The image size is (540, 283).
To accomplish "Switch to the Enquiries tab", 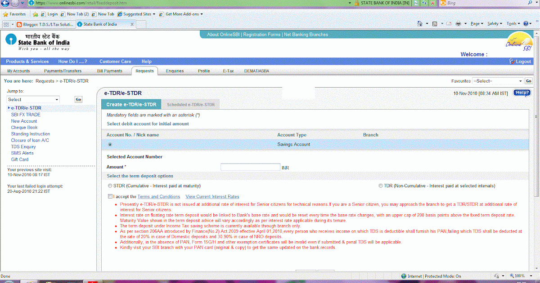I will [175, 71].
